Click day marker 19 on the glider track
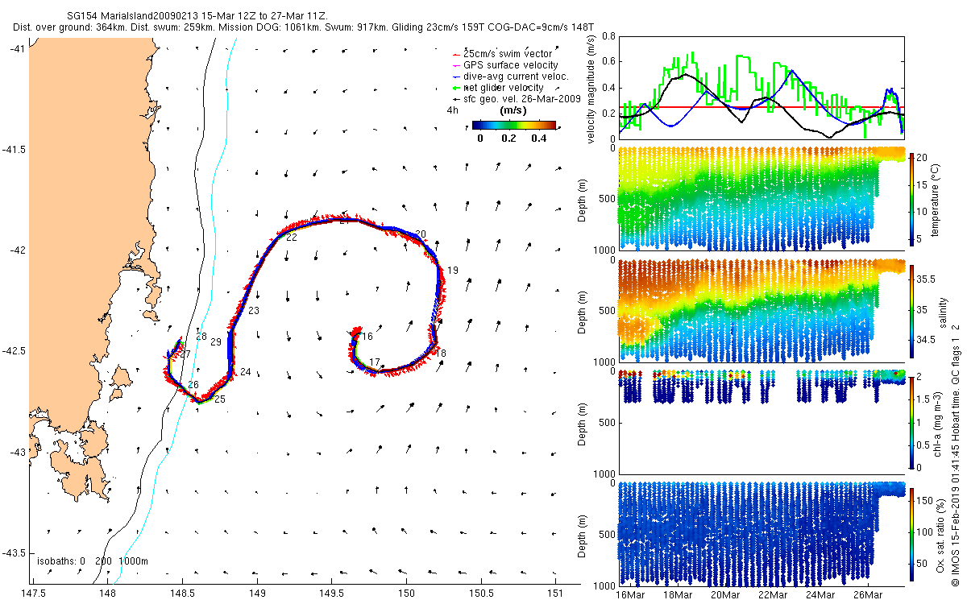This screenshot has width=967, height=604. pos(453,271)
